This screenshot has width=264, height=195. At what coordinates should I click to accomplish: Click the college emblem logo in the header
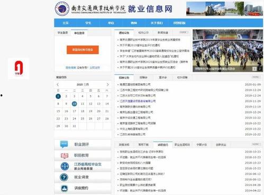[x=62, y=8]
